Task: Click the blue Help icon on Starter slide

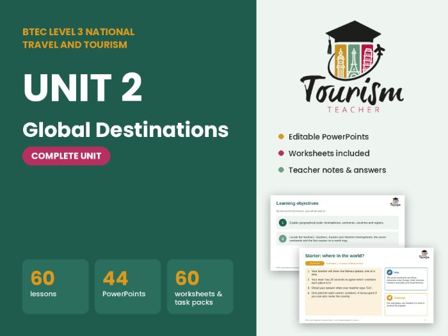Action: [x=389, y=272]
